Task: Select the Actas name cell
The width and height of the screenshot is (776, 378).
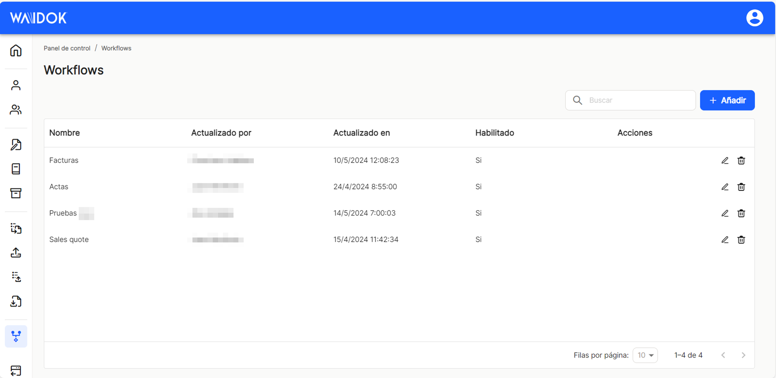Action: 59,187
